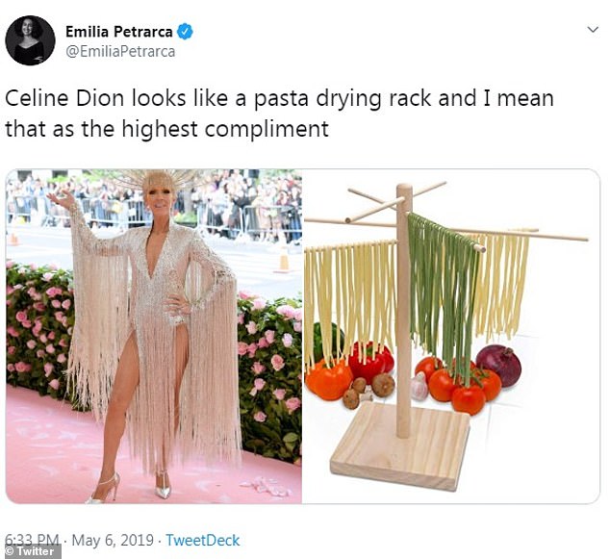The width and height of the screenshot is (610, 559).
Task: Click the 6:33 PM timestamp
Action: click(32, 540)
